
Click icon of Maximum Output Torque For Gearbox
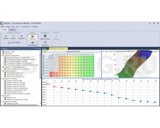tap(5, 94)
